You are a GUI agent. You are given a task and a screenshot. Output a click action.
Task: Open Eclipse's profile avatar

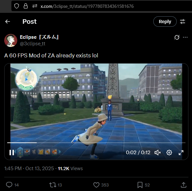tap(11, 40)
